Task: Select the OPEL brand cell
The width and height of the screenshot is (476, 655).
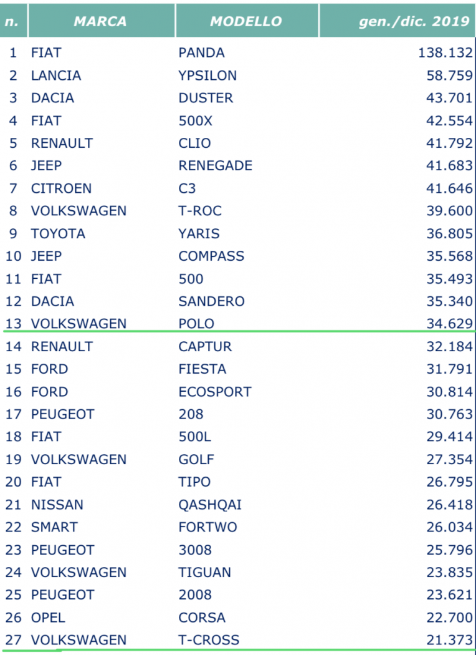Action: 48,617
